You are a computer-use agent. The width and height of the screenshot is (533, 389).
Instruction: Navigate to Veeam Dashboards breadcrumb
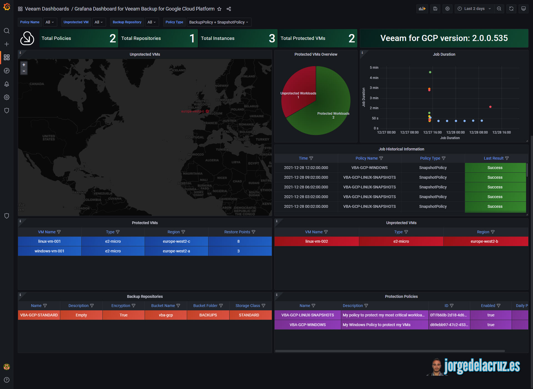[47, 9]
